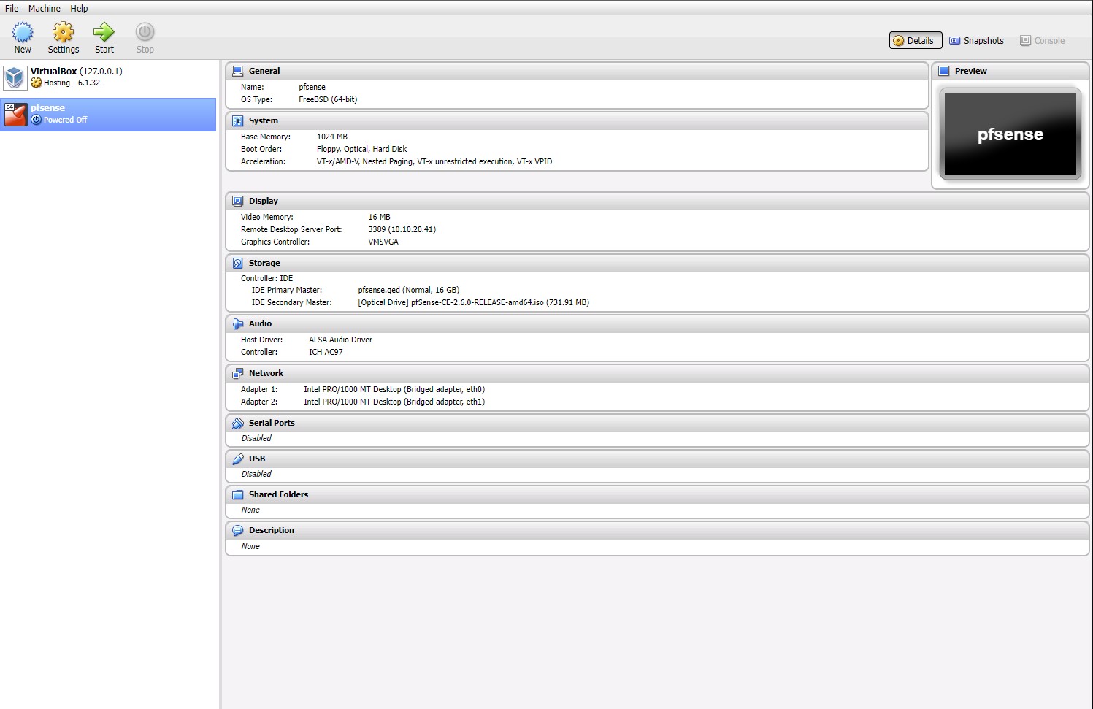Screen dimensions: 1093x709
Task: Open the File menu
Action: (x=11, y=8)
